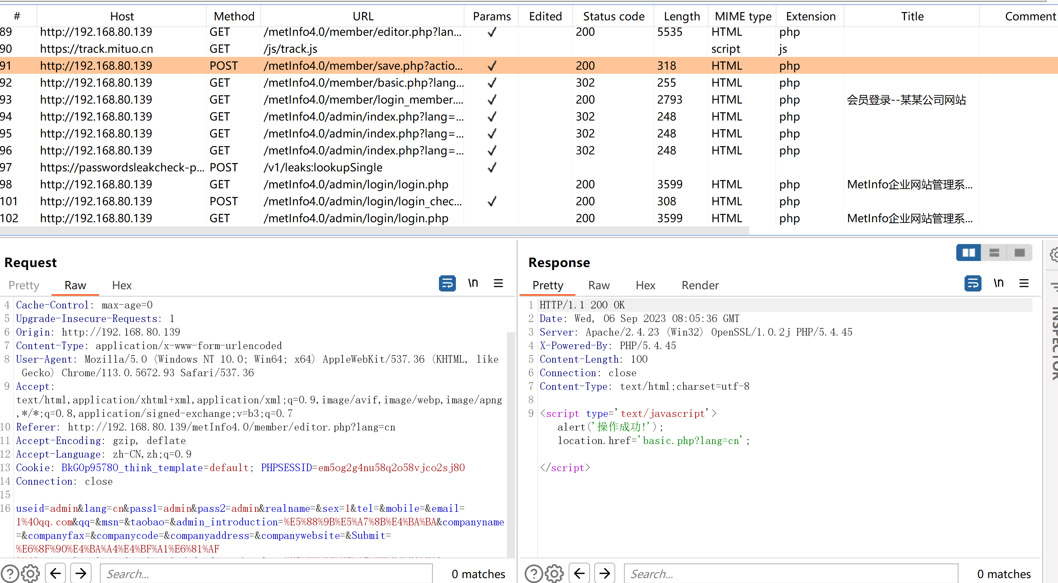Image resolution: width=1058 pixels, height=583 pixels.
Task: Switch Response view to Hex tab
Action: tap(645, 285)
